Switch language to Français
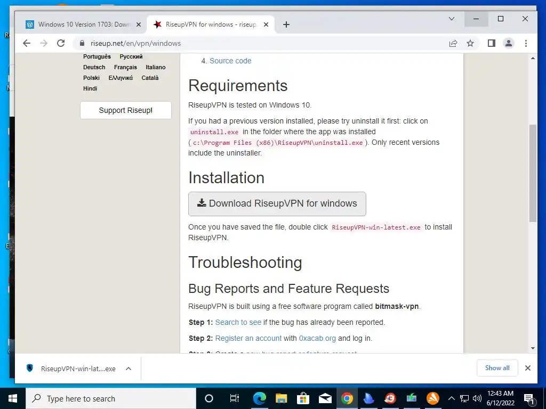This screenshot has height=409, width=546. coord(125,67)
